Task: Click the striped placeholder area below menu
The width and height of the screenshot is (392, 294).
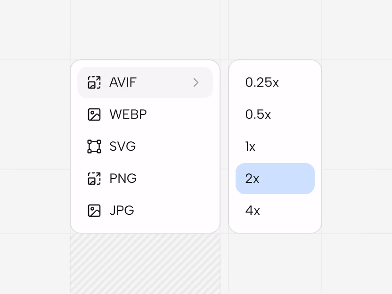Action: point(145,264)
